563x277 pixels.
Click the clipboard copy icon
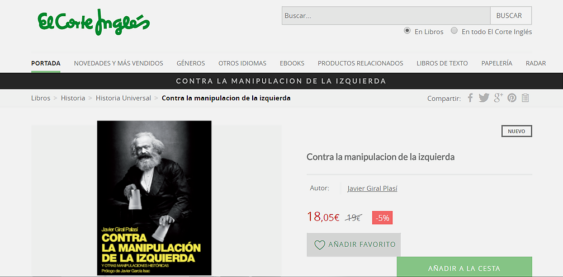[x=526, y=98]
